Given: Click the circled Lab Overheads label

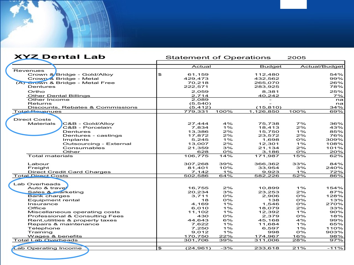Looking at the screenshot, I should tap(37, 184).
